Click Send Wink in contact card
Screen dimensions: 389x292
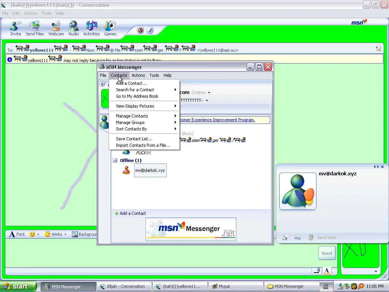[322, 238]
